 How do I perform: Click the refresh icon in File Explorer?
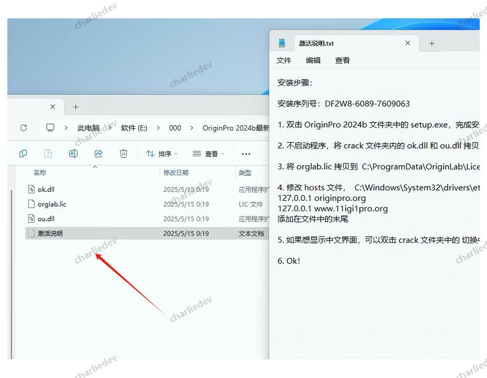click(x=24, y=128)
